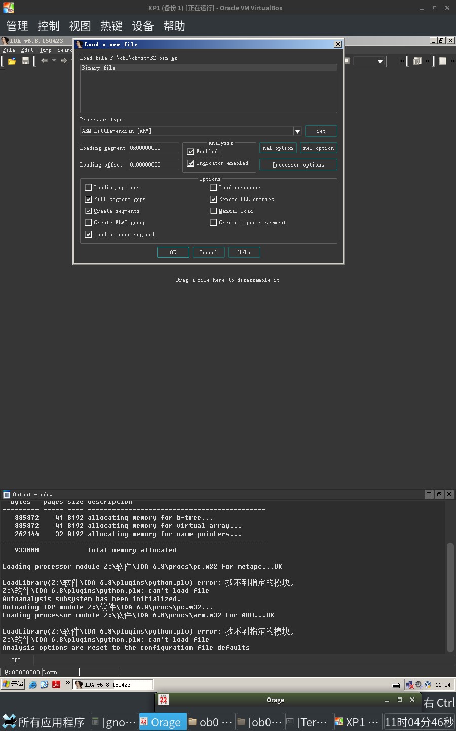Toggle the Analysis Enabled checkbox
The width and height of the screenshot is (456, 731).
click(191, 151)
